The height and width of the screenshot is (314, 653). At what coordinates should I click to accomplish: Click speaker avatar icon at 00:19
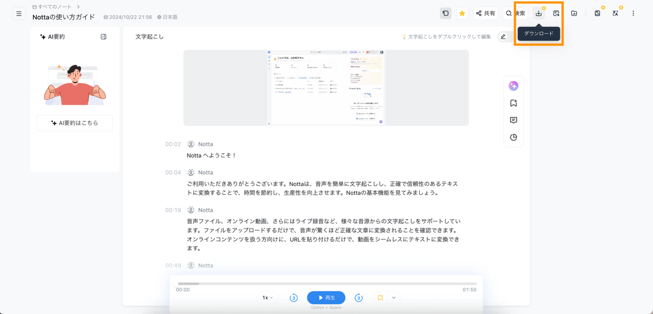[191, 210]
